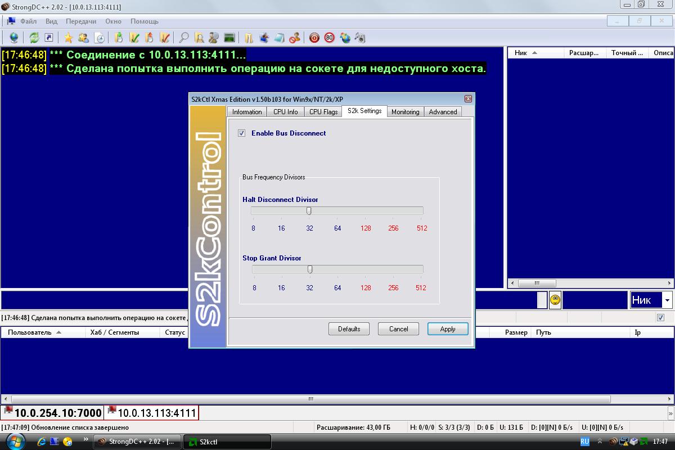Click the globe Public Hubs toolbar icon

[x=14, y=38]
